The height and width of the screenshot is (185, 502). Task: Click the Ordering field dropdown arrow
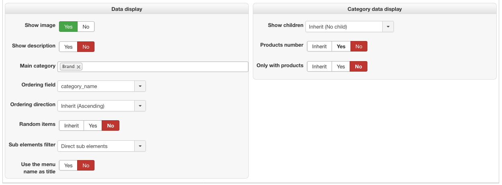click(140, 86)
